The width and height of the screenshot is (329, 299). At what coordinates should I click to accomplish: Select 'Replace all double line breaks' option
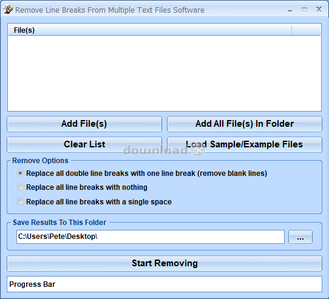[20, 173]
